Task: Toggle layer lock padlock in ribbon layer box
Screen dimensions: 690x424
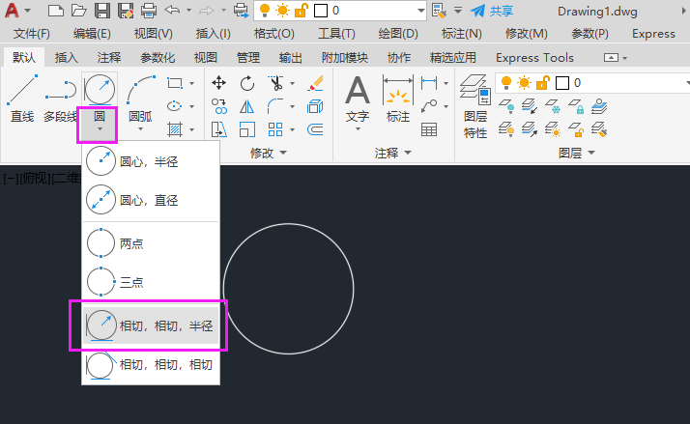Action: coord(543,83)
